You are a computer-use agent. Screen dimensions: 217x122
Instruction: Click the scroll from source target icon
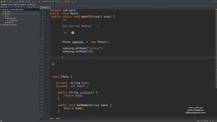click(29, 7)
